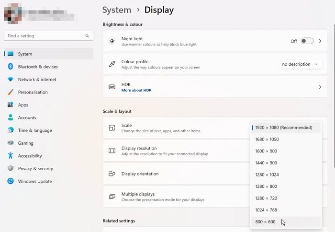Click the HDR badge icon
The image size is (335, 232).
[112, 87]
